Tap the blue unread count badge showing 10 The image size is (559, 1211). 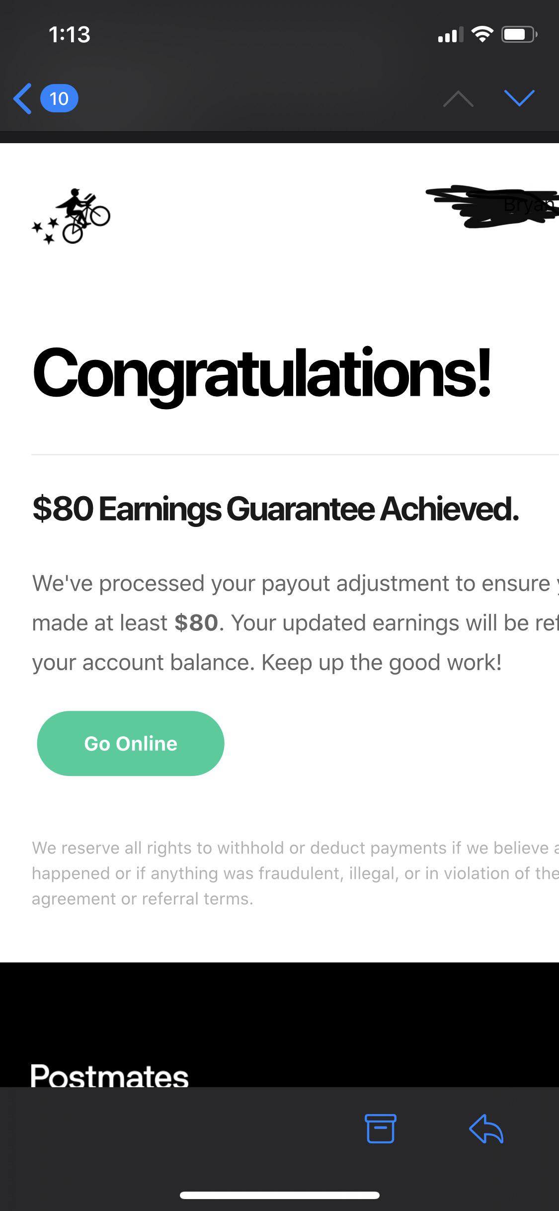coord(59,98)
